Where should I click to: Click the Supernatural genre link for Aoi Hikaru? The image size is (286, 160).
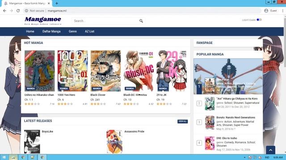coord(252,103)
